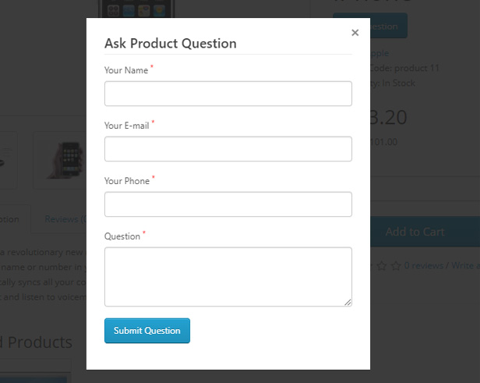The width and height of the screenshot is (480, 383).
Task: Select the Question field label
Action: point(122,236)
